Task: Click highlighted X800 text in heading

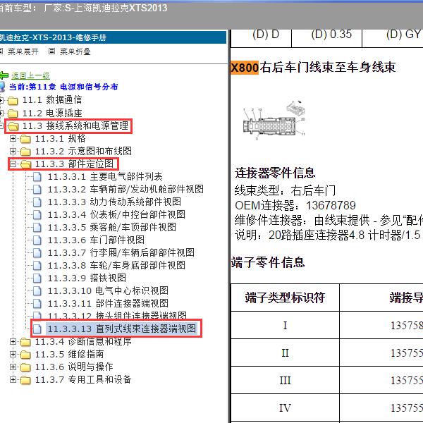Action: 245,68
